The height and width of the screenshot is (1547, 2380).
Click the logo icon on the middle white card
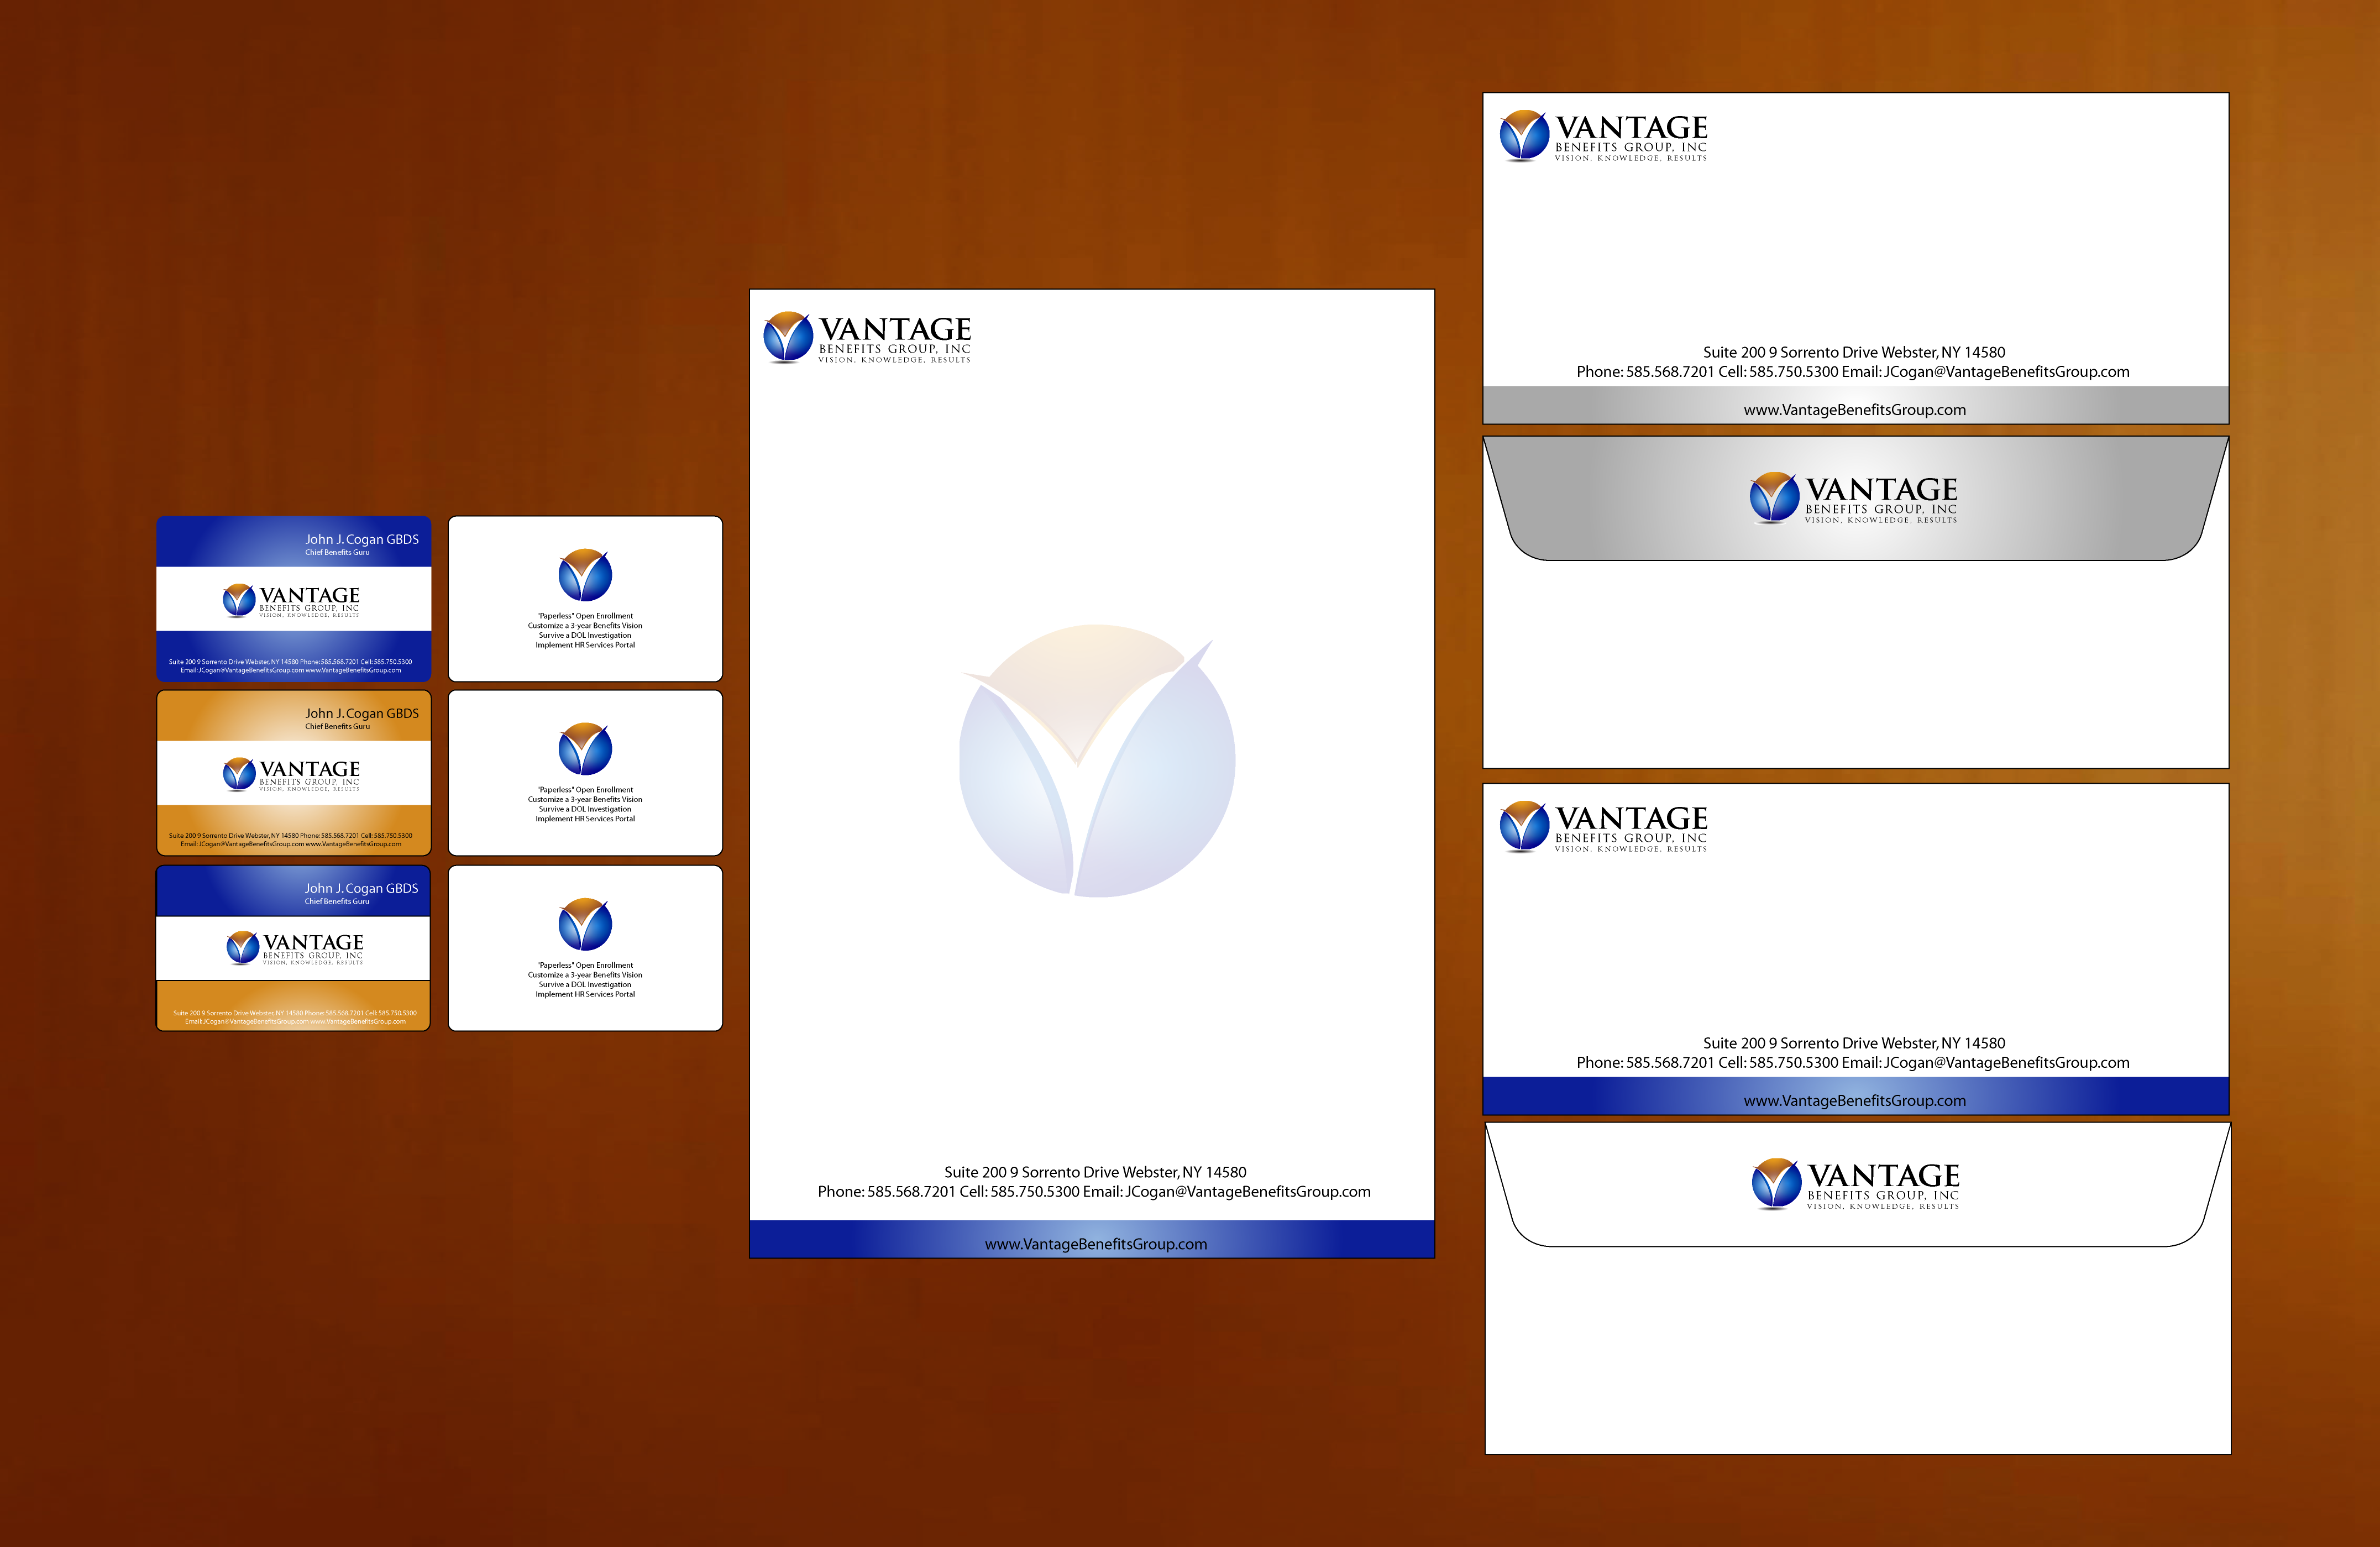[x=585, y=749]
